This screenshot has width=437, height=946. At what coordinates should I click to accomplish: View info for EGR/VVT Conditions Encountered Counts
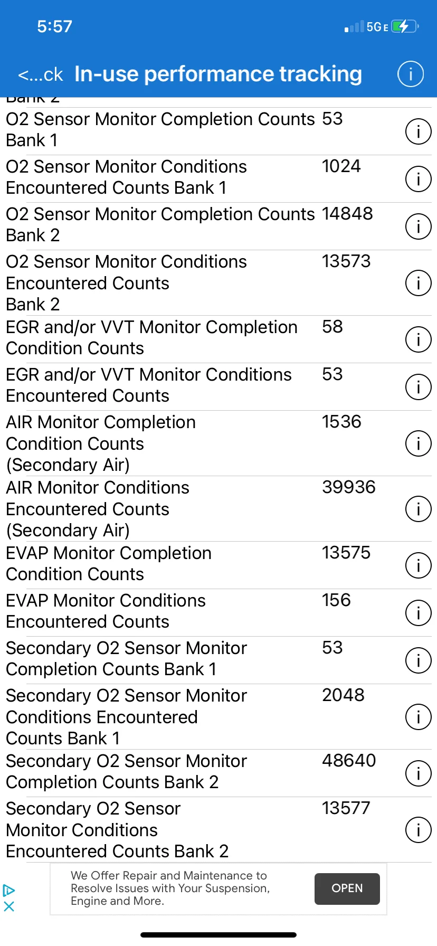click(x=418, y=387)
